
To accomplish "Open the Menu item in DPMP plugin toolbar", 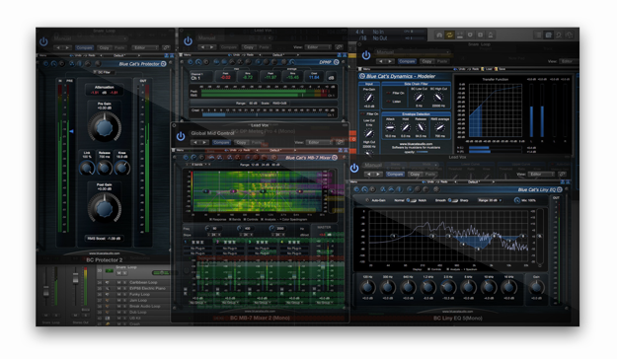I will pyautogui.click(x=186, y=55).
